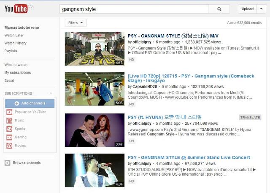Image resolution: width=270 pixels, height=193 pixels.
Task: Click the YouTube logo
Action: click(x=16, y=9)
